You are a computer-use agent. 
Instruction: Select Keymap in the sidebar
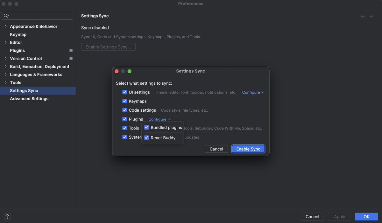point(18,34)
